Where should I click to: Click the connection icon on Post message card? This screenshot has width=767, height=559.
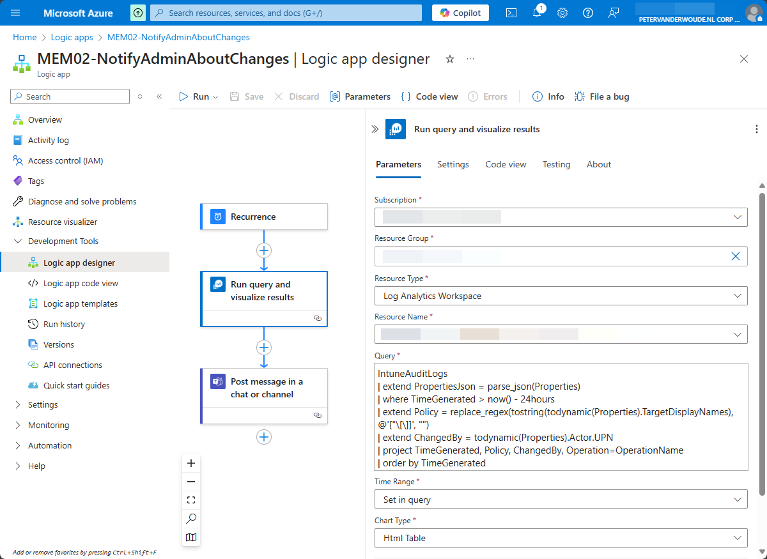pyautogui.click(x=318, y=415)
